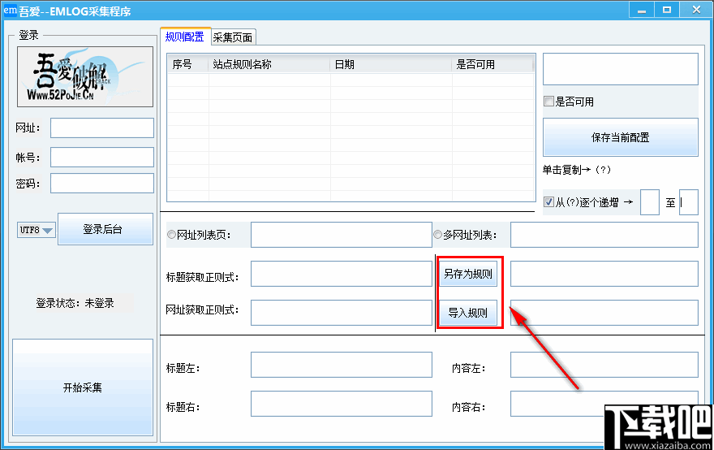Click the 日期 column header
Screen dimensions: 714x450
(391, 64)
